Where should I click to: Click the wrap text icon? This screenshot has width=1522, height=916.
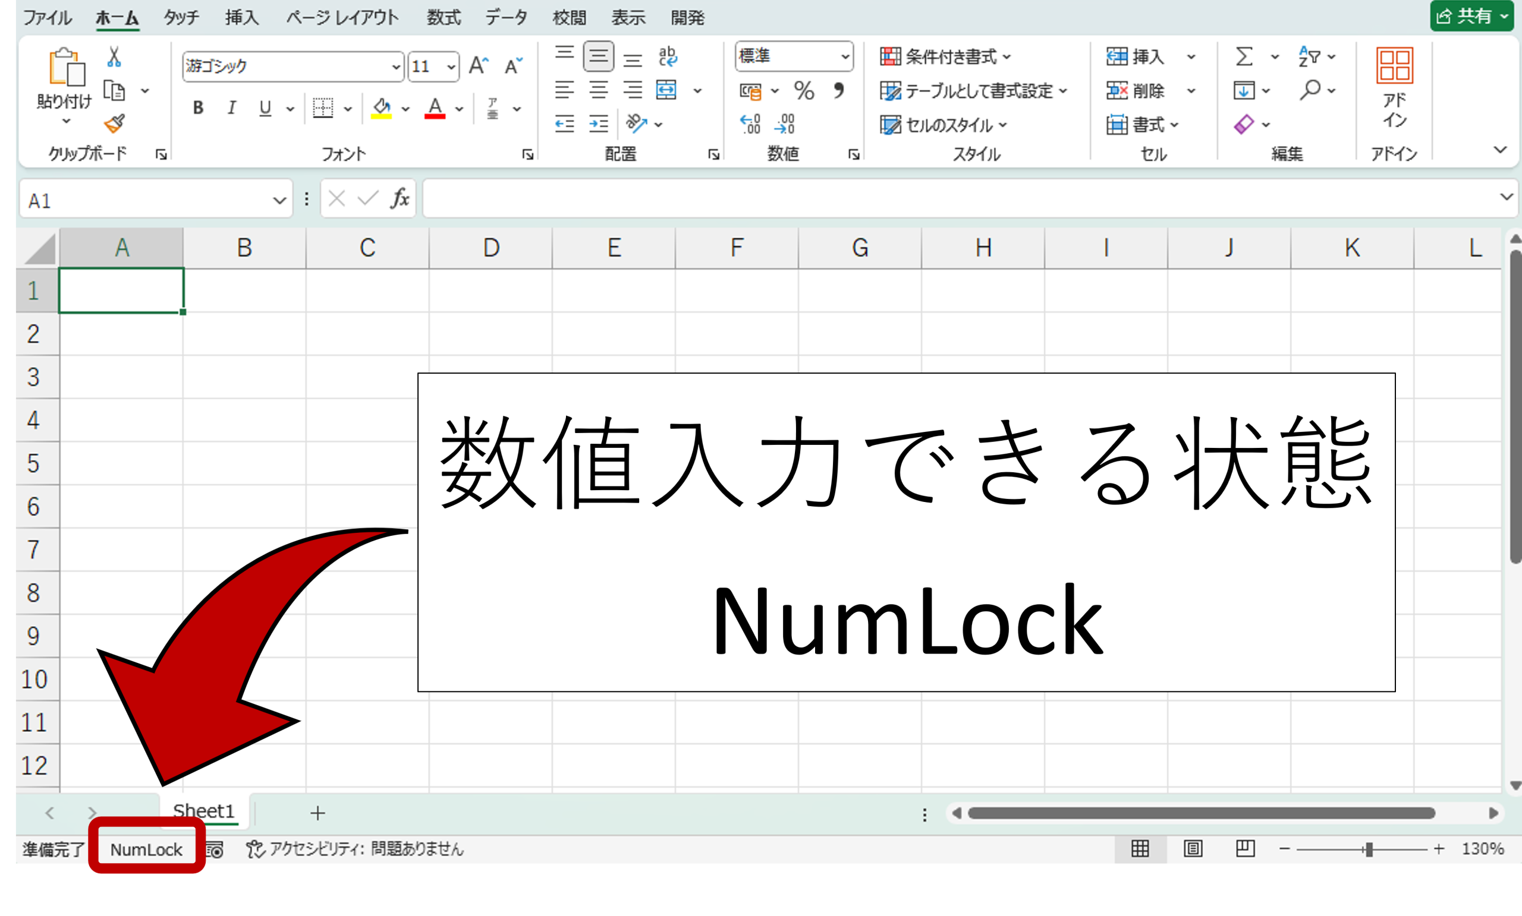coord(667,57)
